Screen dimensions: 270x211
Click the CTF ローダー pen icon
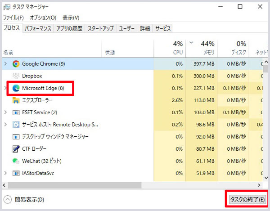click(16, 149)
